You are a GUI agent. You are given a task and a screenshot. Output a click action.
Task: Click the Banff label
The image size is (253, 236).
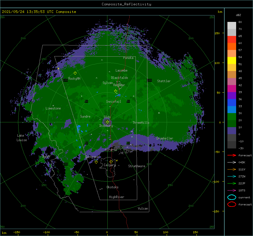[x=46, y=157]
